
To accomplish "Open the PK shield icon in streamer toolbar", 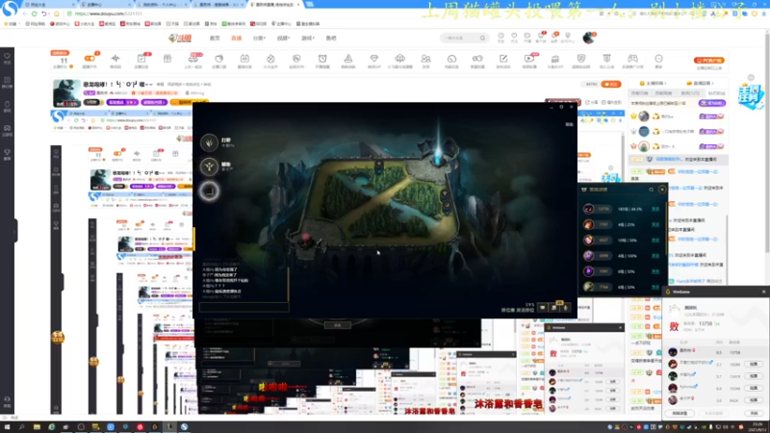I will (x=296, y=59).
